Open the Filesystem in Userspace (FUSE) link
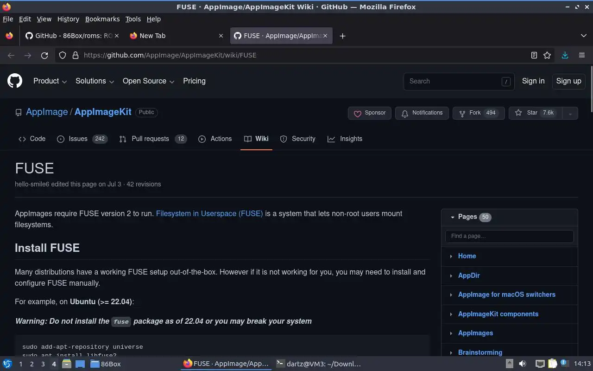Viewport: 593px width, 371px height. click(x=209, y=214)
